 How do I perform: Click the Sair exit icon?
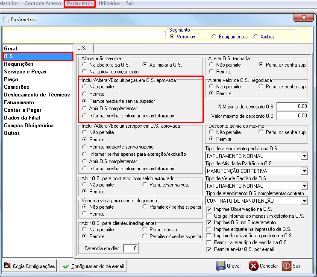pos(287,266)
